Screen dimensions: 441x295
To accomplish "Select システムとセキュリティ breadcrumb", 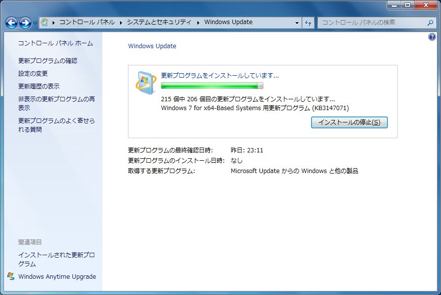I will click(x=159, y=22).
